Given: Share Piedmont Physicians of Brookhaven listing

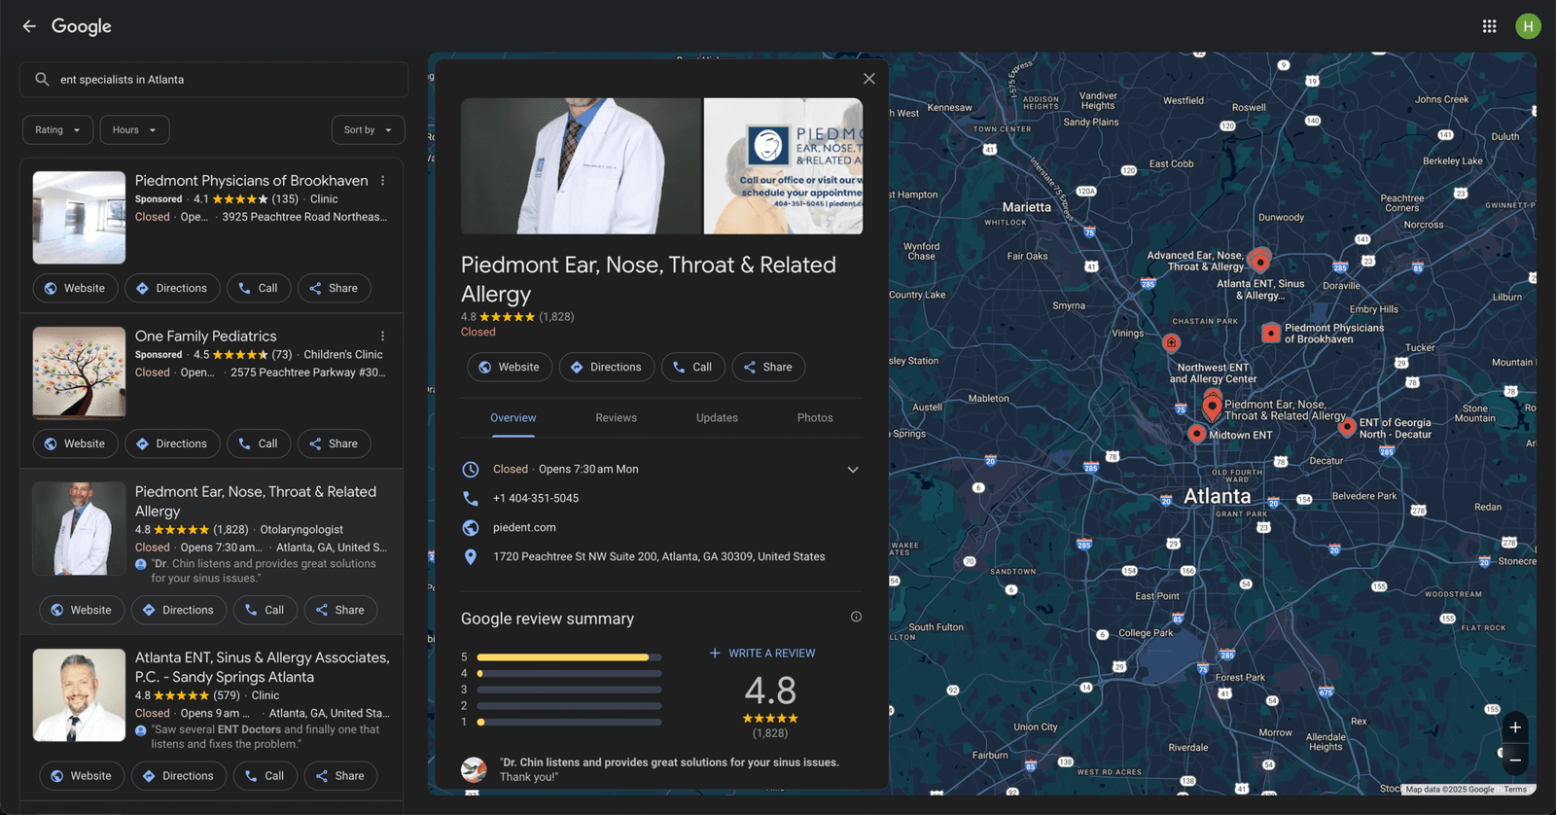Looking at the screenshot, I should coord(334,288).
